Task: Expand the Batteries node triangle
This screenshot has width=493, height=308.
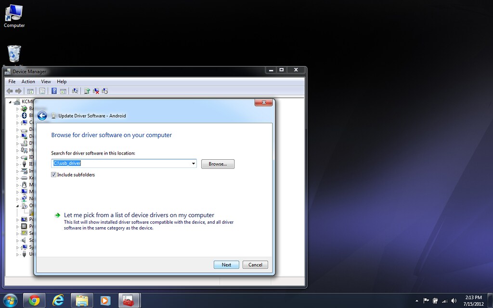Action: coord(18,109)
